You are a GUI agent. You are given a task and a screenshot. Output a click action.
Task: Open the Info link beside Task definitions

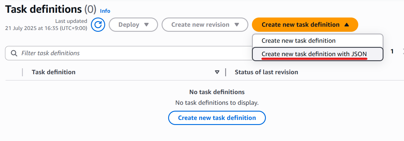click(105, 11)
